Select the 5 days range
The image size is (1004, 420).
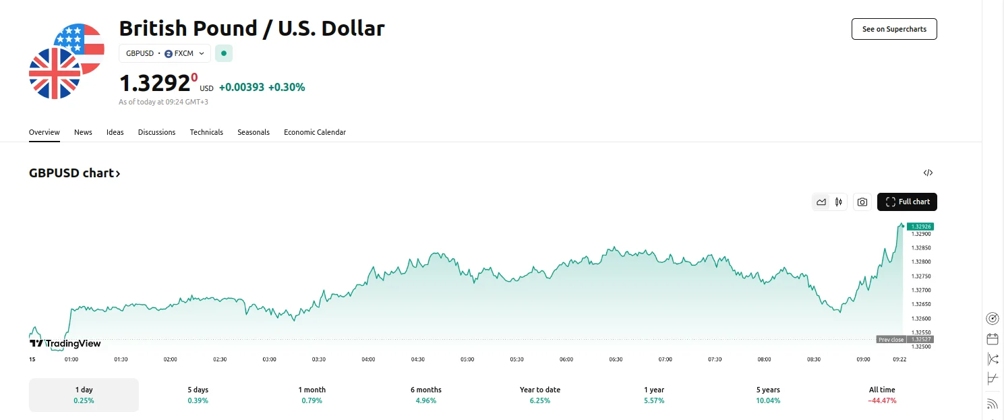coord(198,394)
